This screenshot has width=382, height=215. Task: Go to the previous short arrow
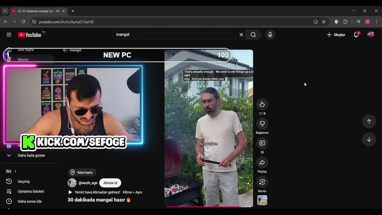click(x=369, y=121)
